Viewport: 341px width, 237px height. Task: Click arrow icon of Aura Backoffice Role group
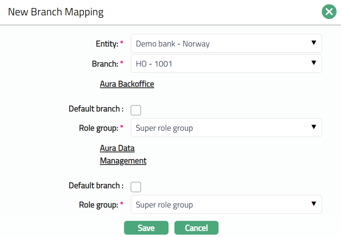click(313, 127)
